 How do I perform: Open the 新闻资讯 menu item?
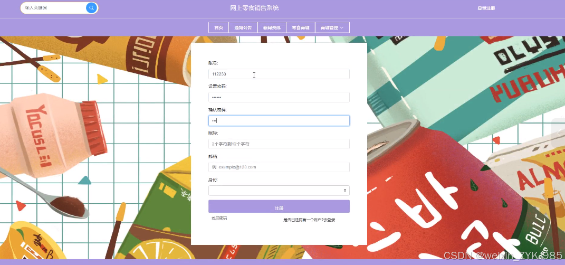272,27
